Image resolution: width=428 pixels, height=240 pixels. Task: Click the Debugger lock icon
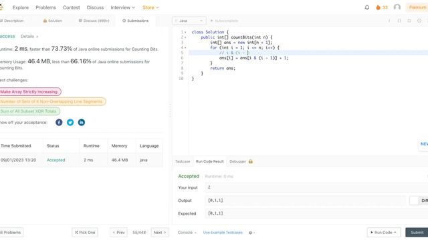click(x=251, y=161)
